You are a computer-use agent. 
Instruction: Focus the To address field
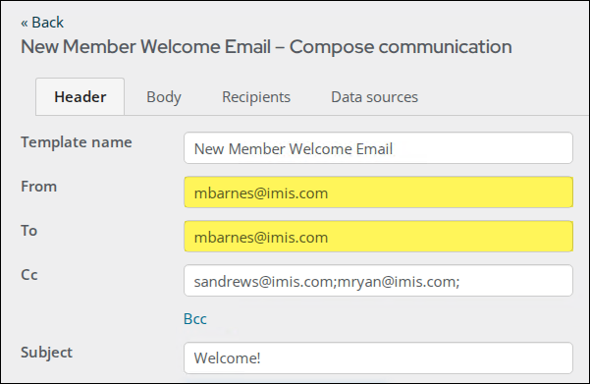(x=378, y=236)
